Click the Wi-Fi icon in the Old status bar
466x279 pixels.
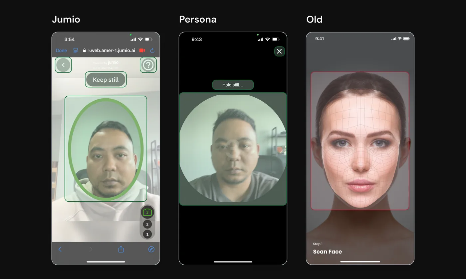coord(400,39)
